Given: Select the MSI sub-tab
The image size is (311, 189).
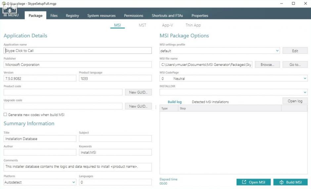Looking at the screenshot, I should pos(117,25).
